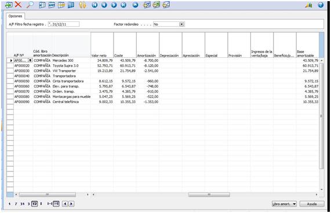The width and height of the screenshot is (331, 213).
Task: Open the Libro amort. dropdown button
Action: (x=284, y=204)
